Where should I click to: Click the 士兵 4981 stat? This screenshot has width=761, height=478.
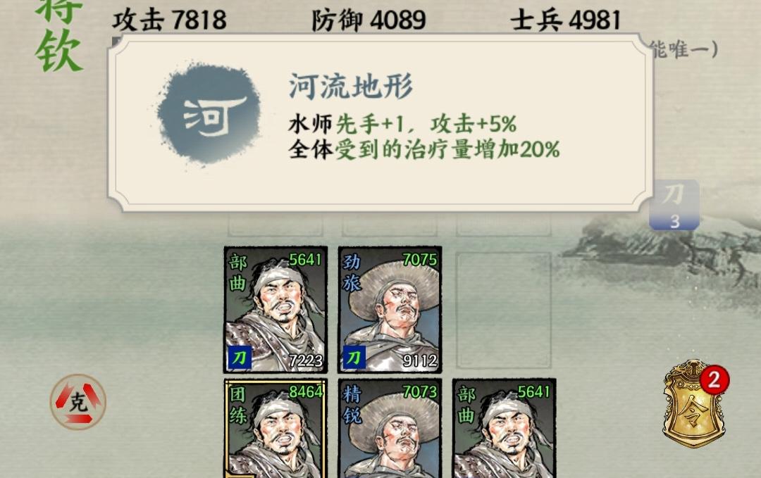click(566, 20)
